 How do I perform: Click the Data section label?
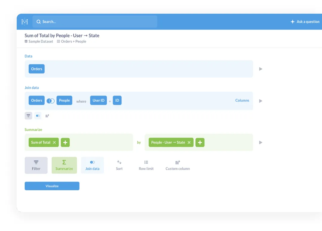click(28, 56)
